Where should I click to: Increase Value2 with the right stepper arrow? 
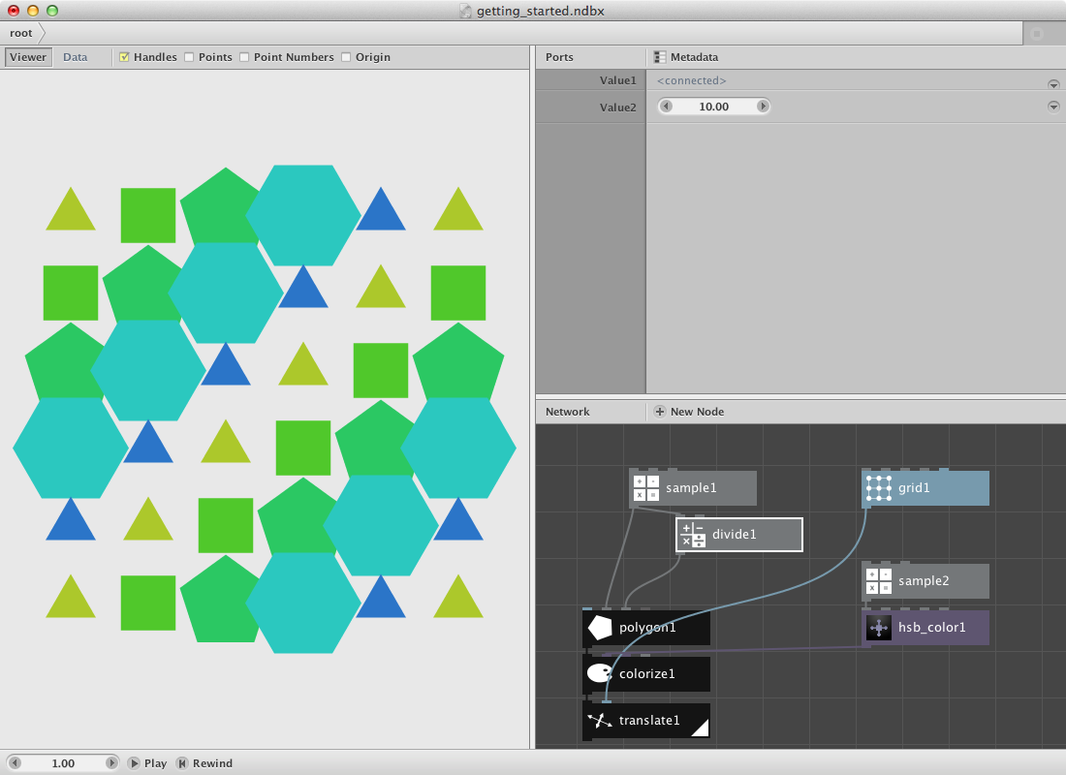coord(763,107)
